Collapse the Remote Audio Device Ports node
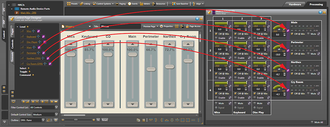The height and width of the screenshot is (127, 330). 12,9
